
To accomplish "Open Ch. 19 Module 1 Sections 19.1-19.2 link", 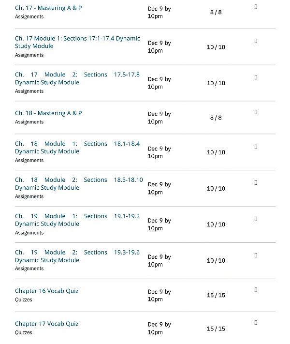I will click(77, 220).
